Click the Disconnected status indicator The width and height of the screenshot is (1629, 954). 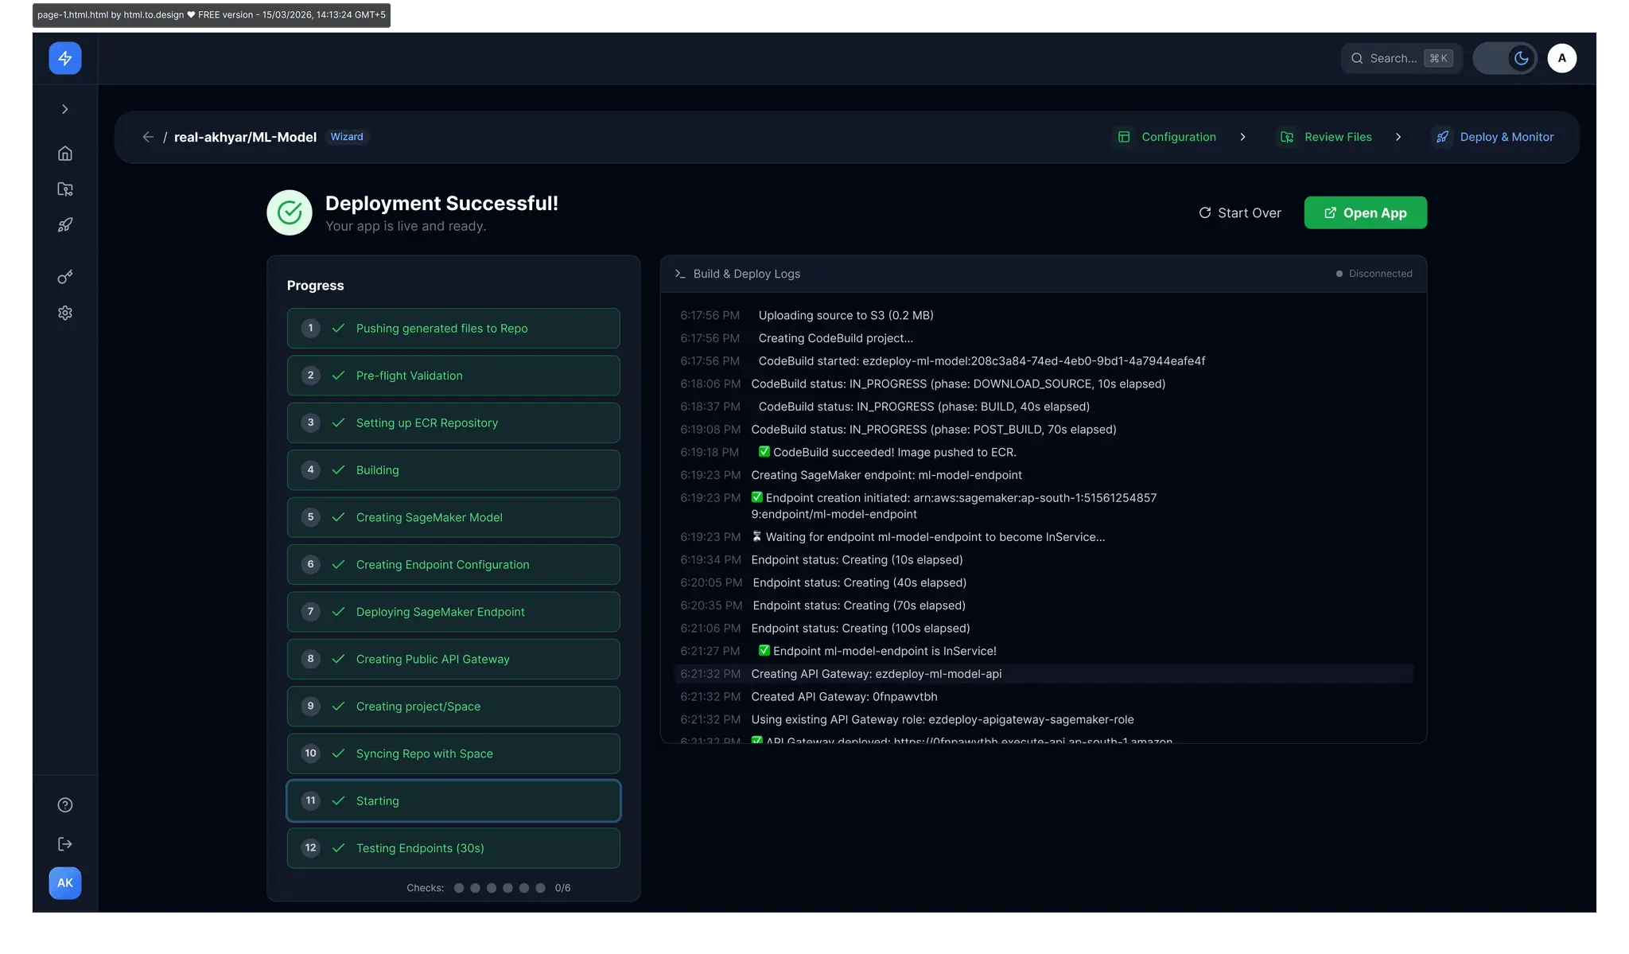tap(1374, 274)
